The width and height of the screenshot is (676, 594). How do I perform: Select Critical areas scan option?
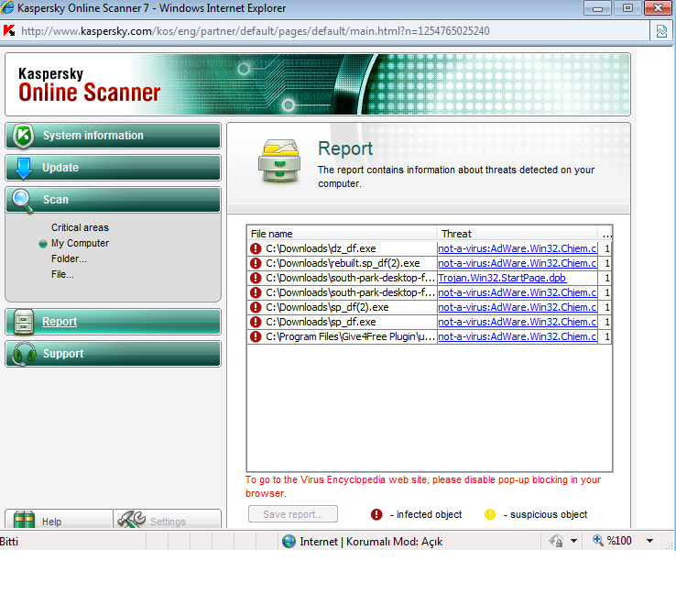[80, 227]
